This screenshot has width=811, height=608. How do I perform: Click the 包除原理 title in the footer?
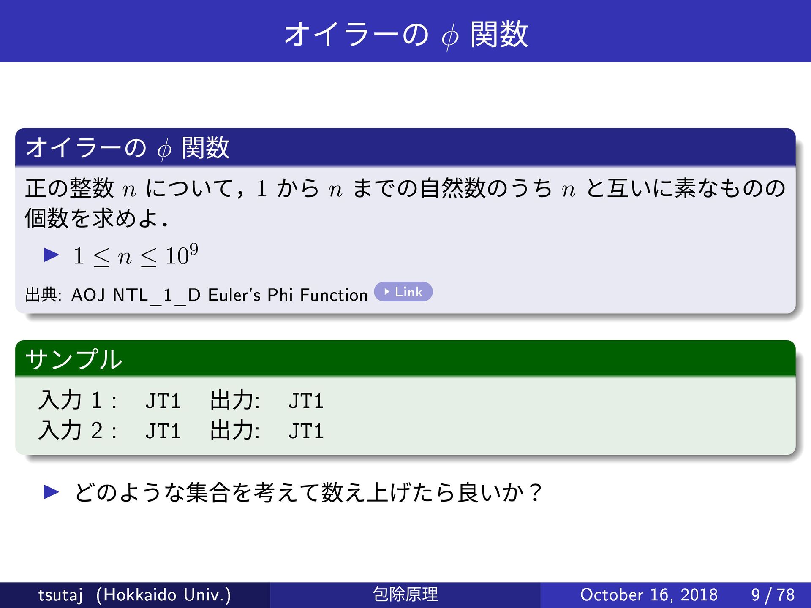(x=405, y=595)
